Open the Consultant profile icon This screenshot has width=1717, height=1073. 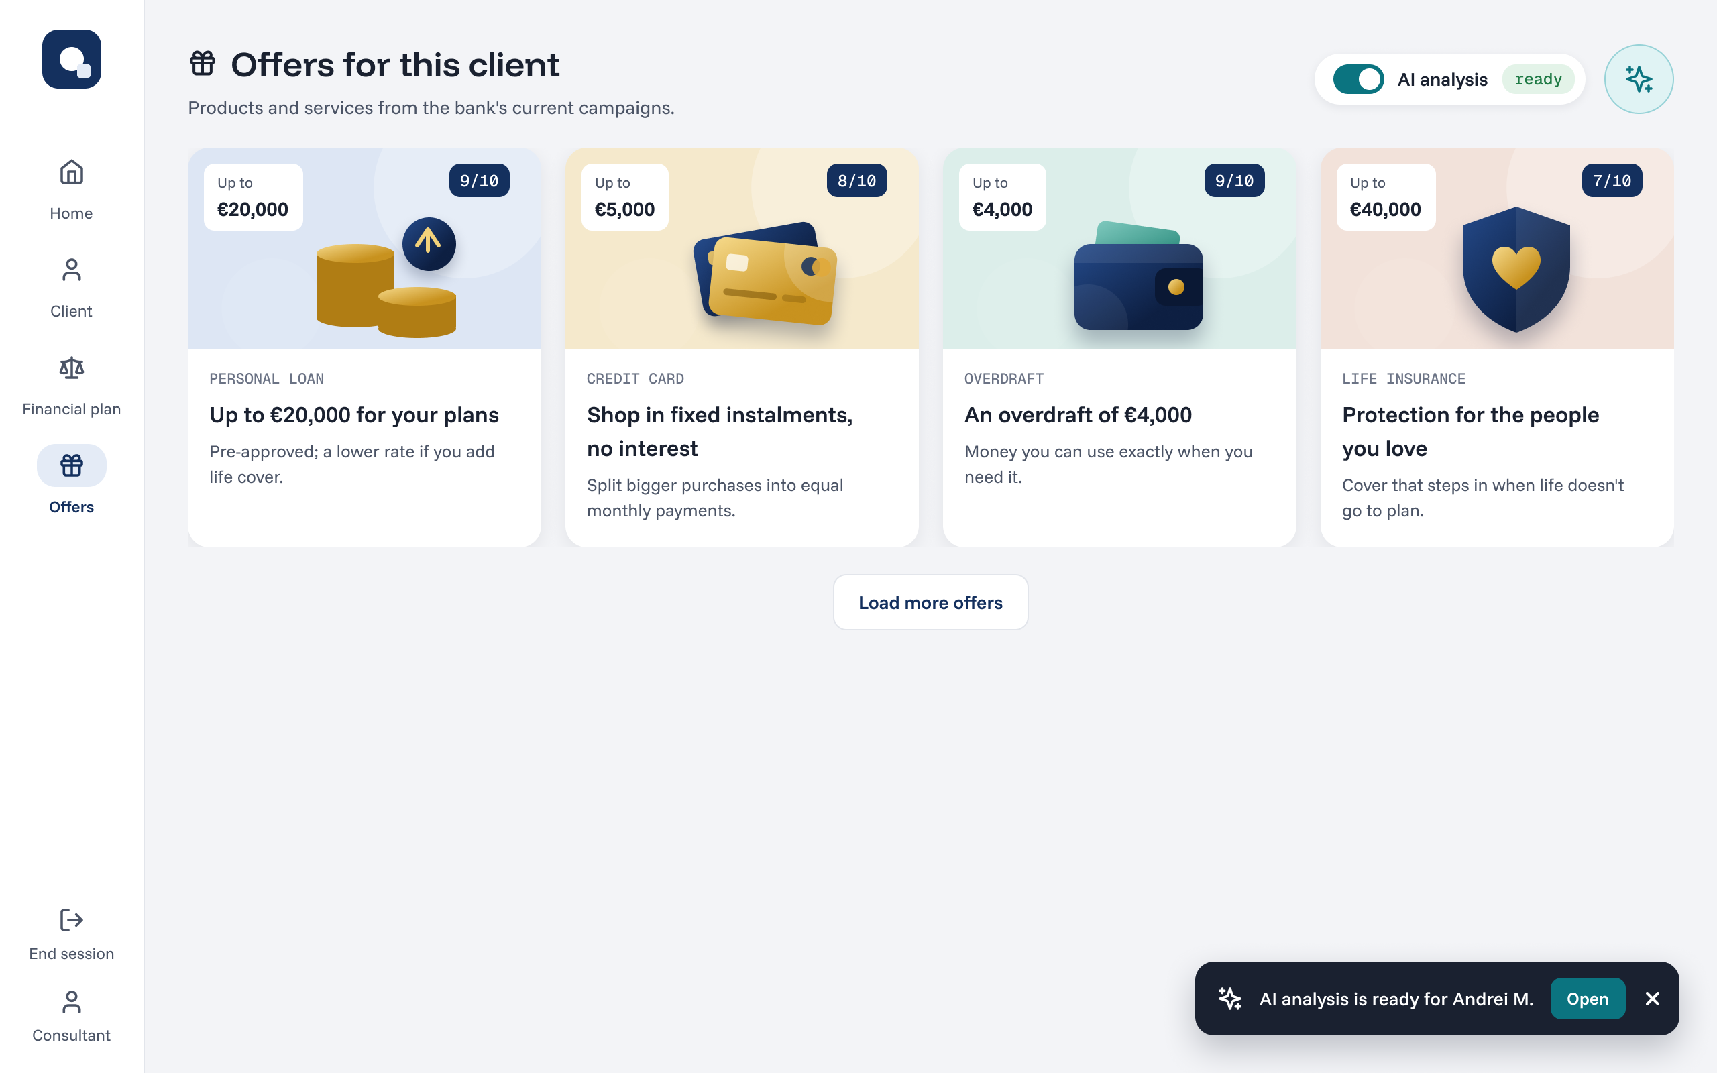pyautogui.click(x=72, y=1002)
